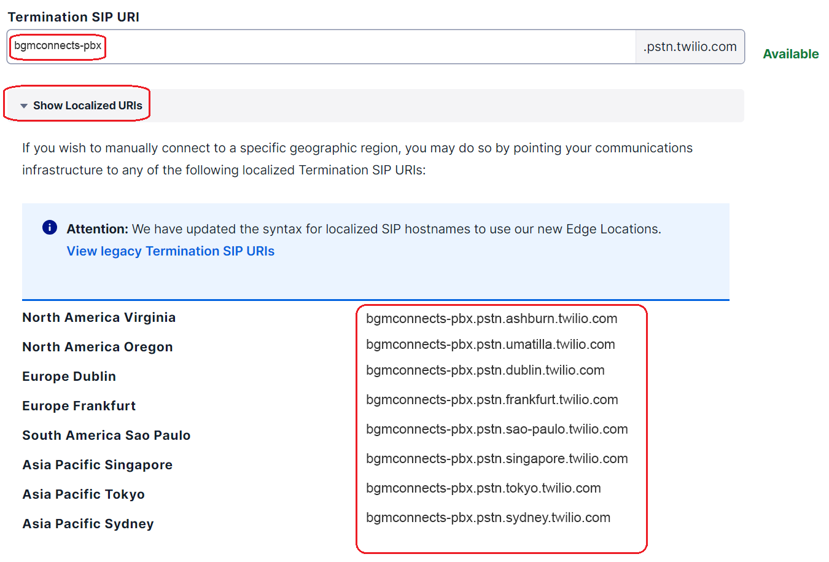Image resolution: width=829 pixels, height=562 pixels.
Task: Click the green Available status text
Action: point(790,54)
